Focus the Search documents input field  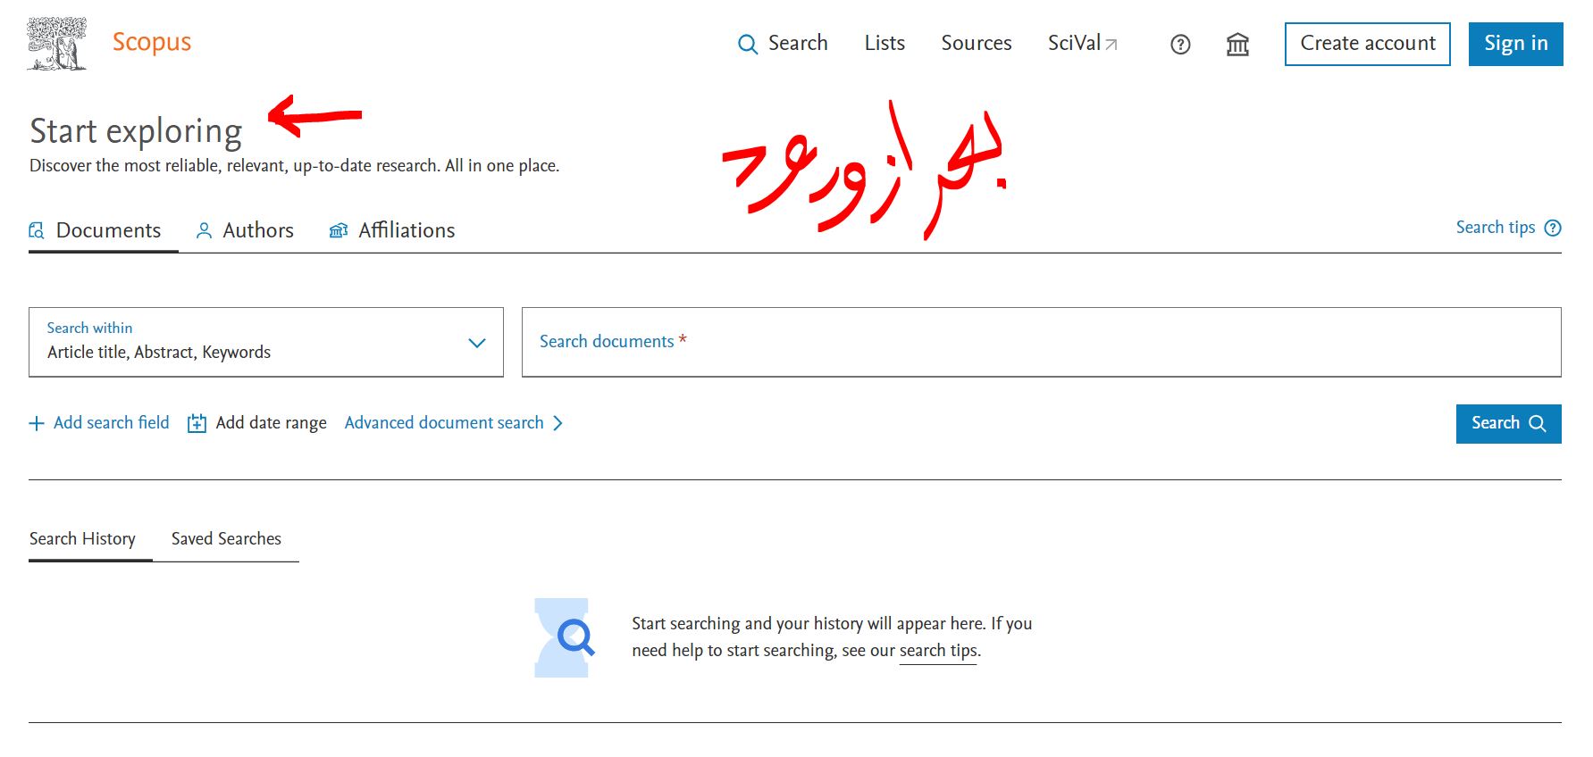pos(1042,342)
